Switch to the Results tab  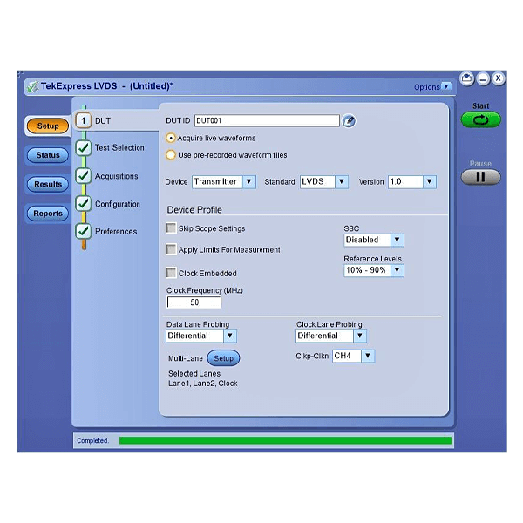tap(48, 184)
